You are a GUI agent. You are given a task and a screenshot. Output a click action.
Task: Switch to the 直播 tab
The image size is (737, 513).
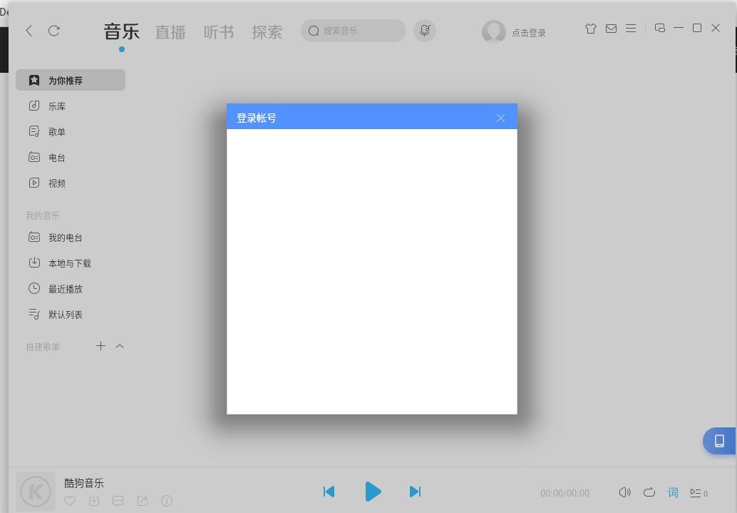(x=170, y=32)
